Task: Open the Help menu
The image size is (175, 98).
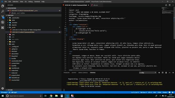Action: tap(43, 2)
